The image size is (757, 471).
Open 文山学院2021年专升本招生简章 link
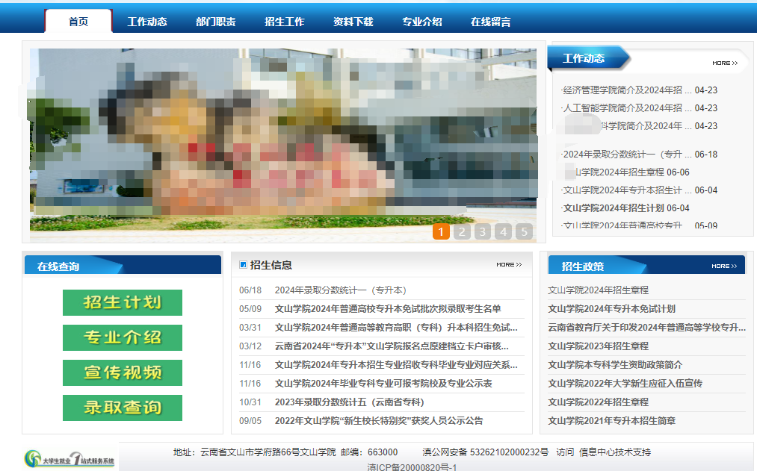612,421
